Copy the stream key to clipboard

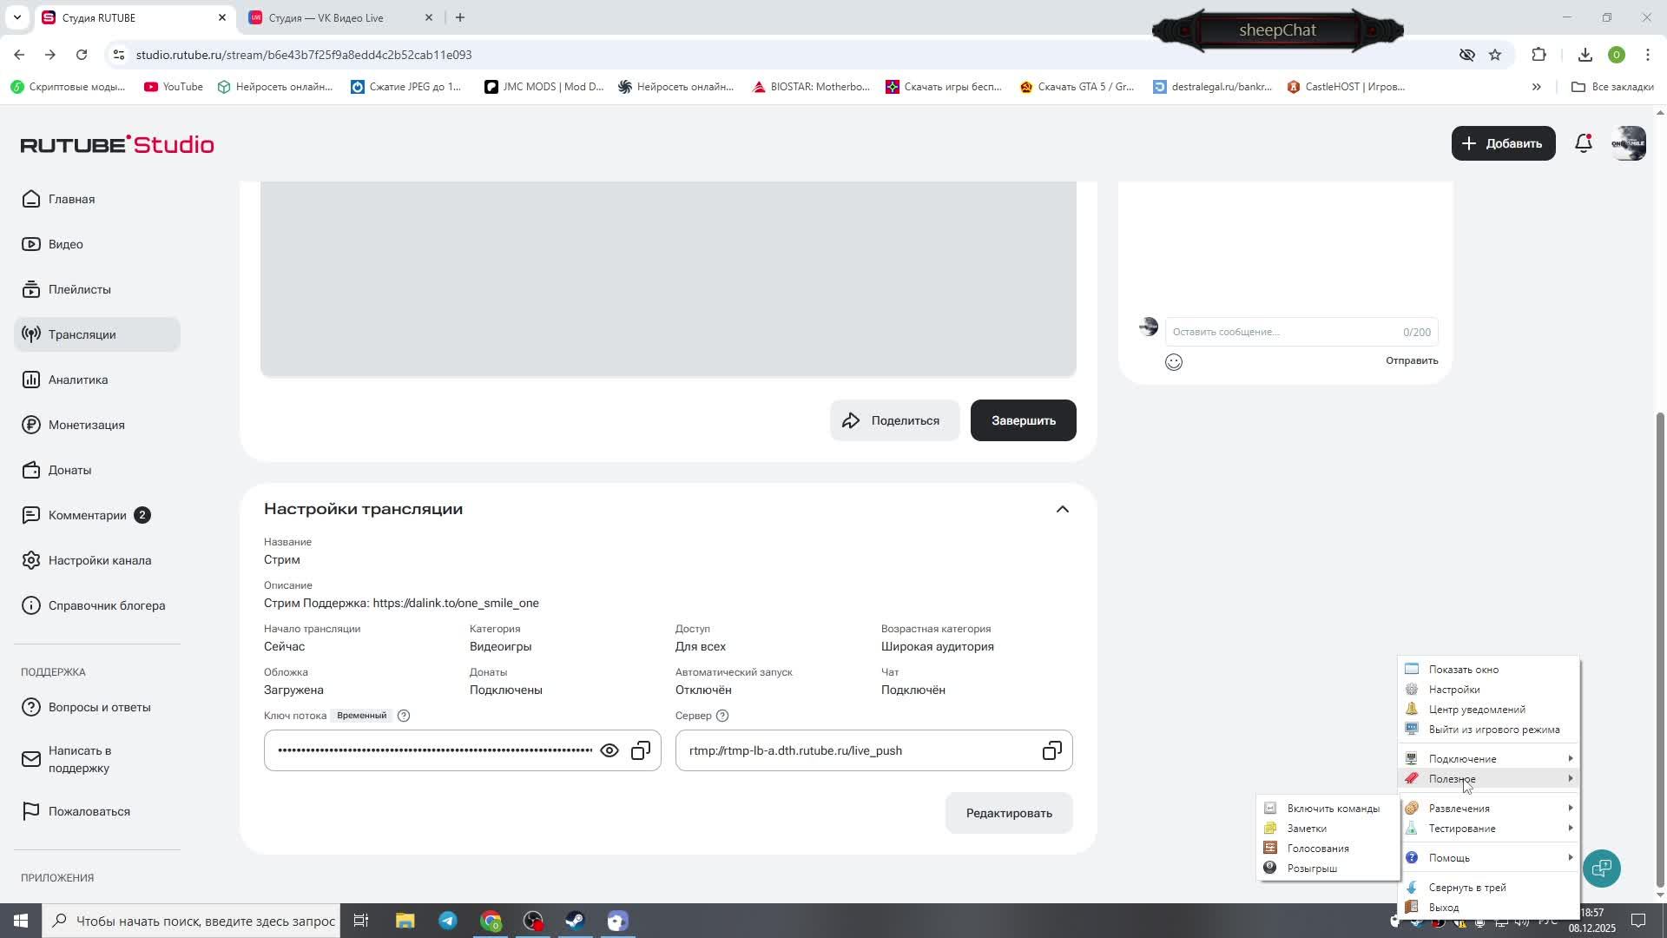point(641,750)
